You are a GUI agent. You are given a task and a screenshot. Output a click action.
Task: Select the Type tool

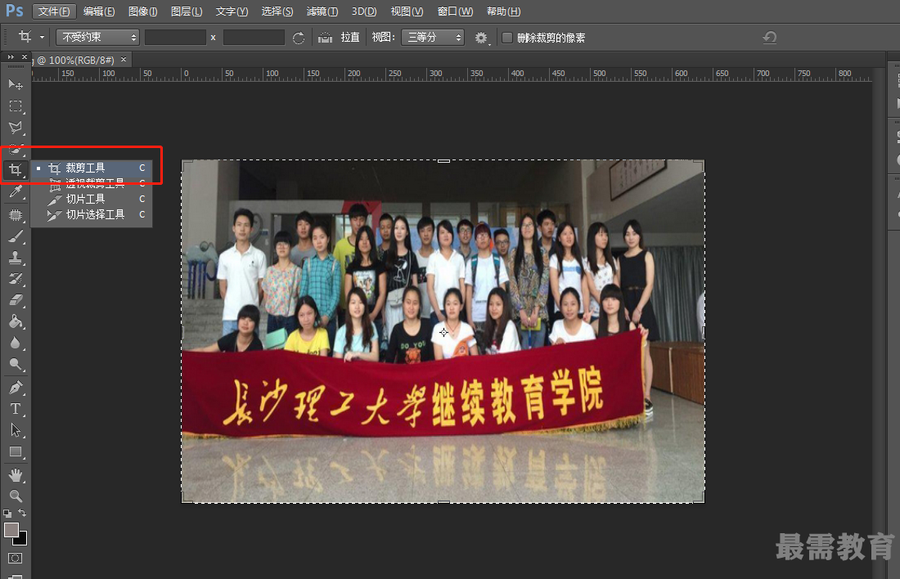16,409
